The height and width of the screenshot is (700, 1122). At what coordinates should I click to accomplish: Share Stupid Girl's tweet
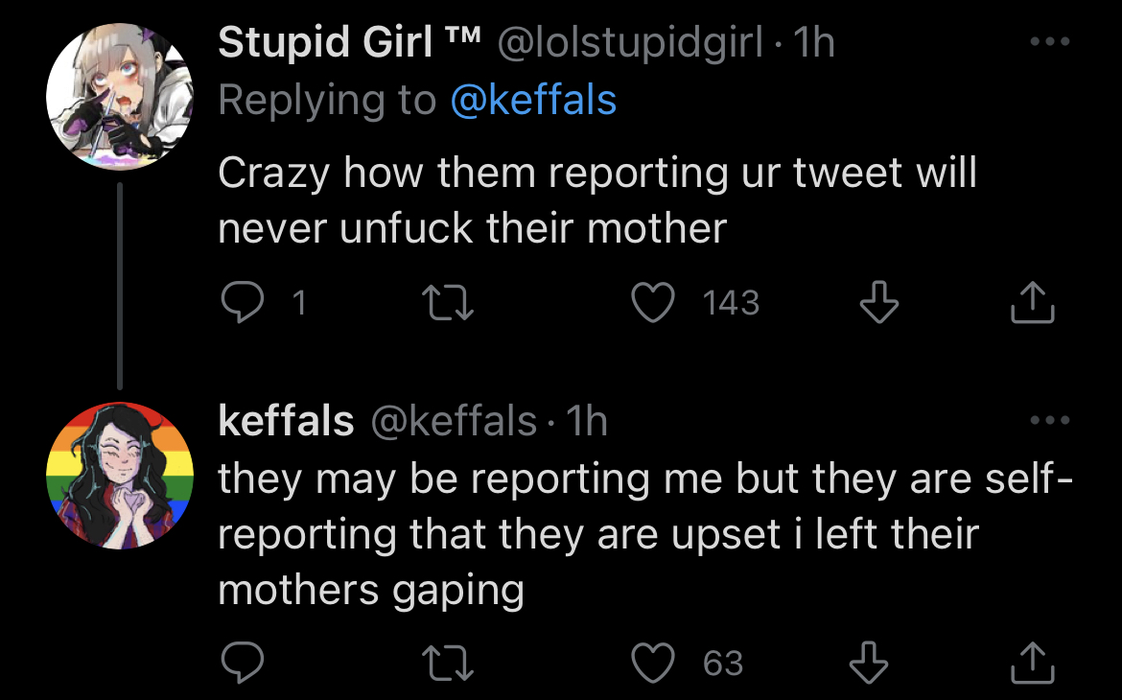pyautogui.click(x=1033, y=303)
